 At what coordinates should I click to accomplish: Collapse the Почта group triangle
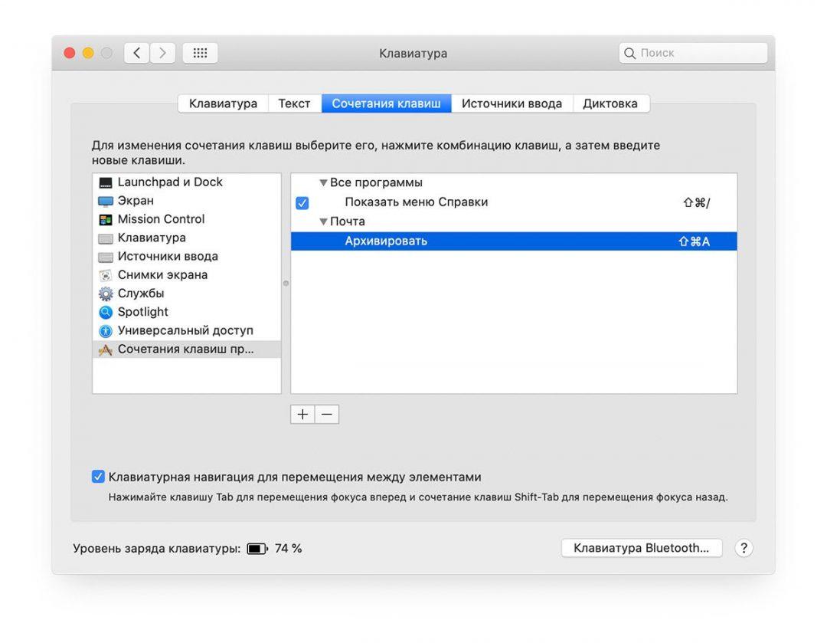[323, 221]
